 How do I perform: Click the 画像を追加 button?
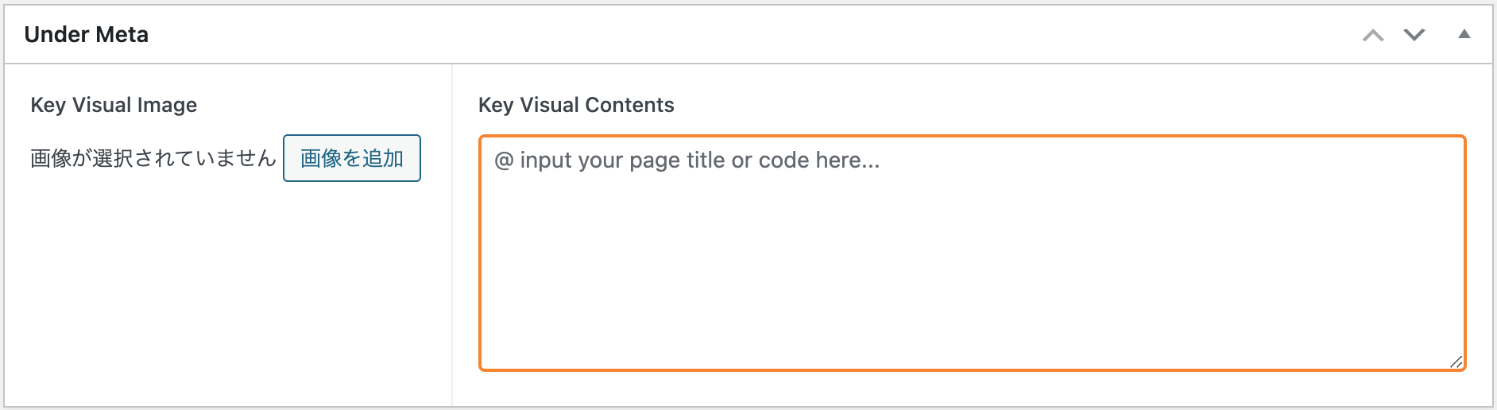pos(352,158)
